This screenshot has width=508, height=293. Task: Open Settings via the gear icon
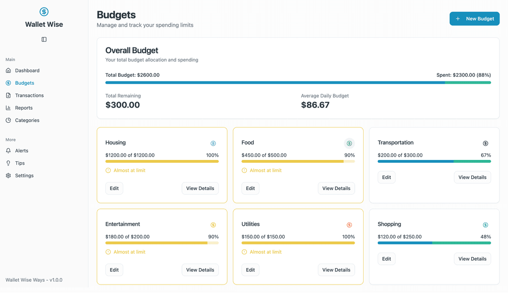8,175
